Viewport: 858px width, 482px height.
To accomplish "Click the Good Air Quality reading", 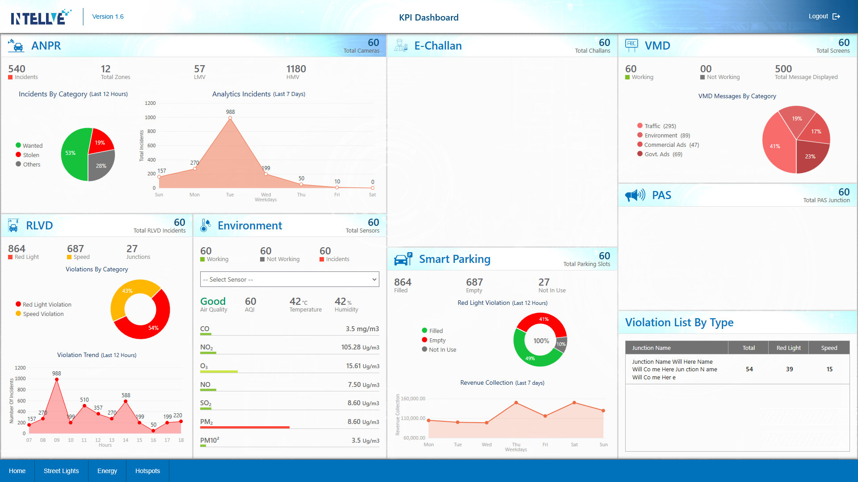I will [x=213, y=301].
